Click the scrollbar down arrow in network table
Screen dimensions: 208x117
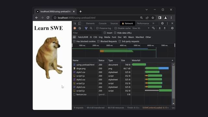173,103
